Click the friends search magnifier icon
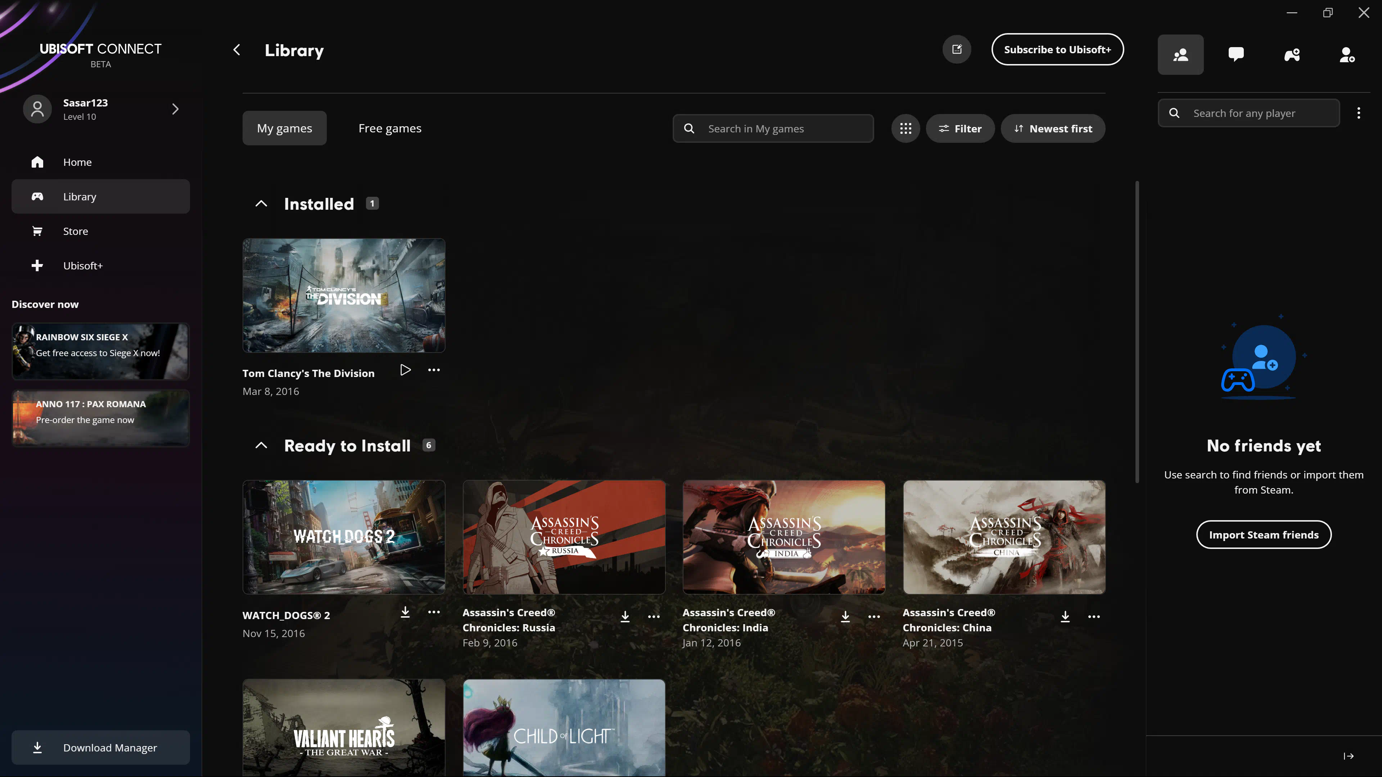The image size is (1382, 777). coord(1174,113)
